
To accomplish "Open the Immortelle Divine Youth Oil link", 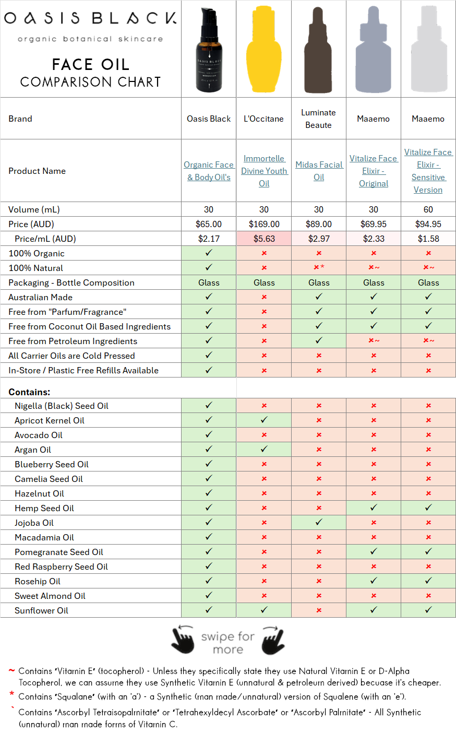I will [x=263, y=171].
